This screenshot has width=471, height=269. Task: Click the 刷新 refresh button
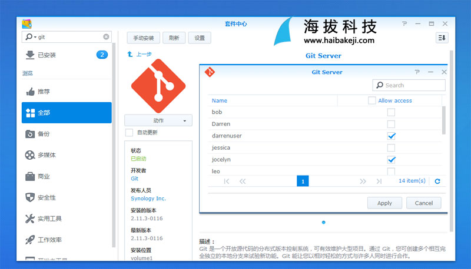(x=174, y=38)
